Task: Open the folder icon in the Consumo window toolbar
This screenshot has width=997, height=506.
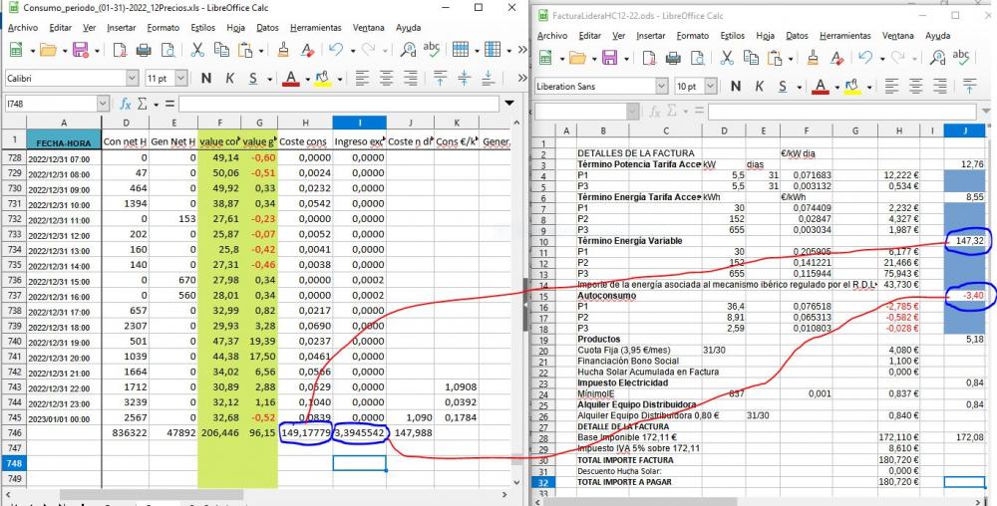Action: [x=48, y=50]
